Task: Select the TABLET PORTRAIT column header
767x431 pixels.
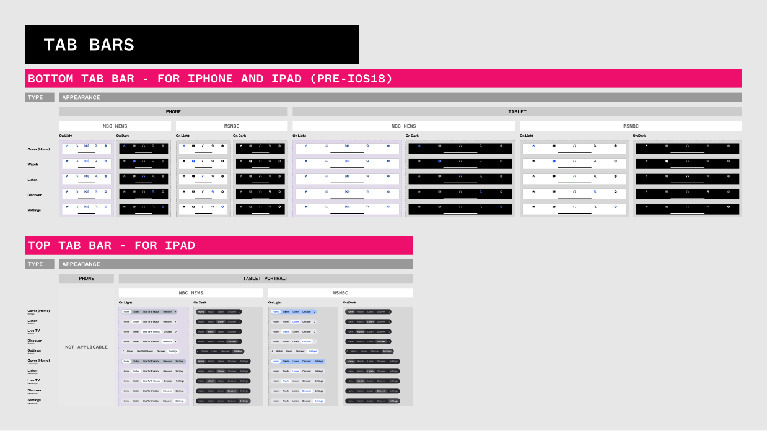Action: (265, 279)
